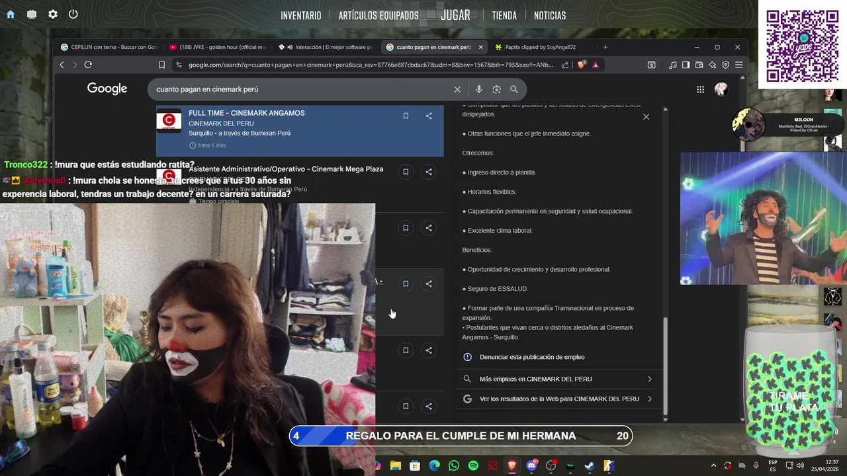Select JUGAR in the launcher menu

(455, 15)
